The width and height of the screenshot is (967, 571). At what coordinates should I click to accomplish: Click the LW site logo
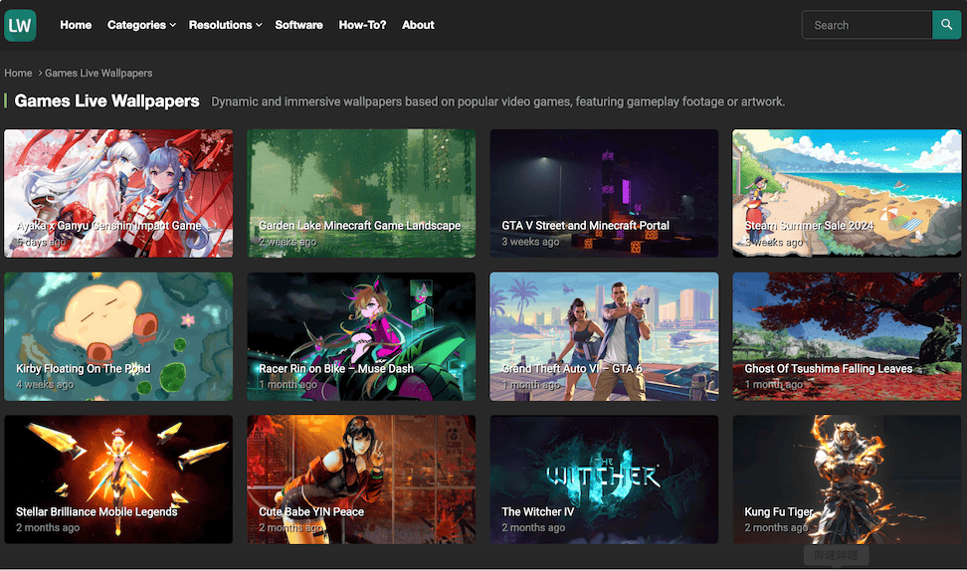pos(20,25)
